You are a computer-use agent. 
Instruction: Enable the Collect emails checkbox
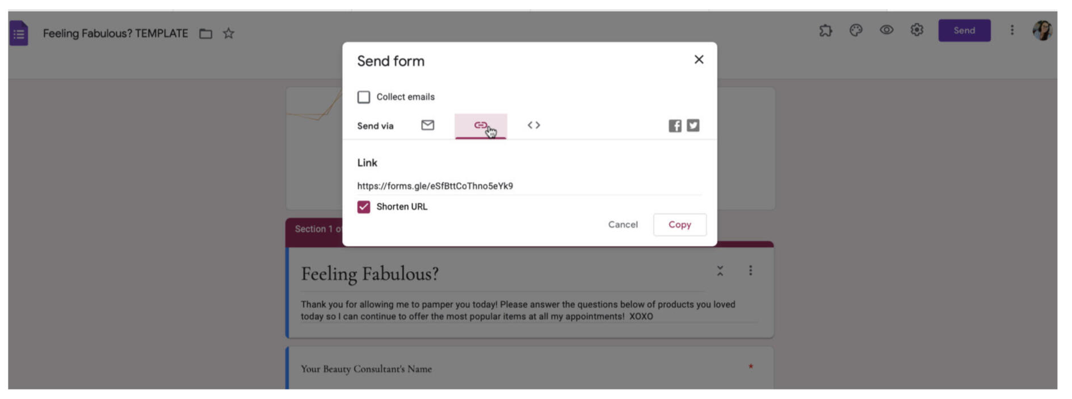point(364,97)
